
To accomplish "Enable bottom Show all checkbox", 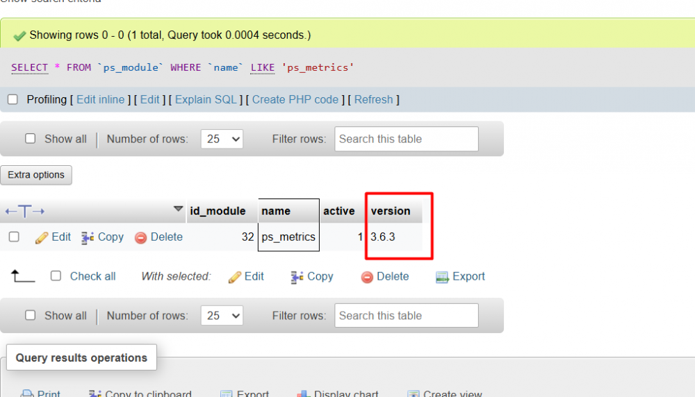I will (30, 315).
